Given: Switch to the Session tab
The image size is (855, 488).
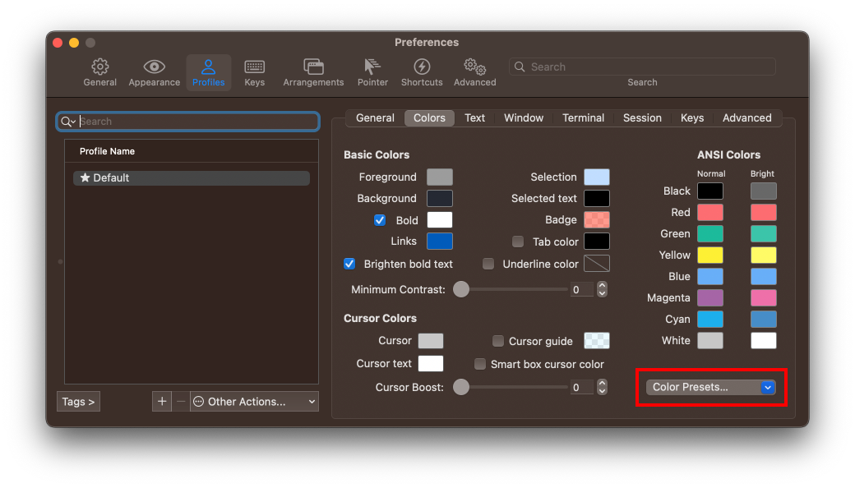Looking at the screenshot, I should click(642, 118).
